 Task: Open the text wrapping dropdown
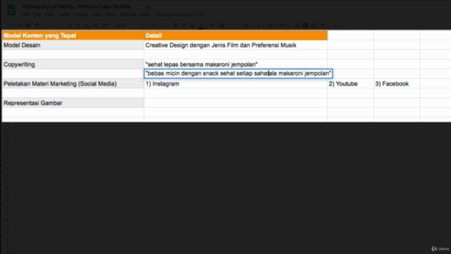272,25
